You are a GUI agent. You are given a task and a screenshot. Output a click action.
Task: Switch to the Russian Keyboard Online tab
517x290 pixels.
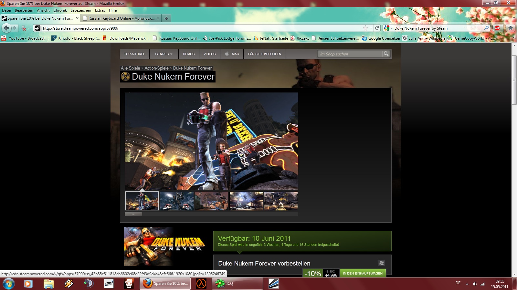[121, 18]
